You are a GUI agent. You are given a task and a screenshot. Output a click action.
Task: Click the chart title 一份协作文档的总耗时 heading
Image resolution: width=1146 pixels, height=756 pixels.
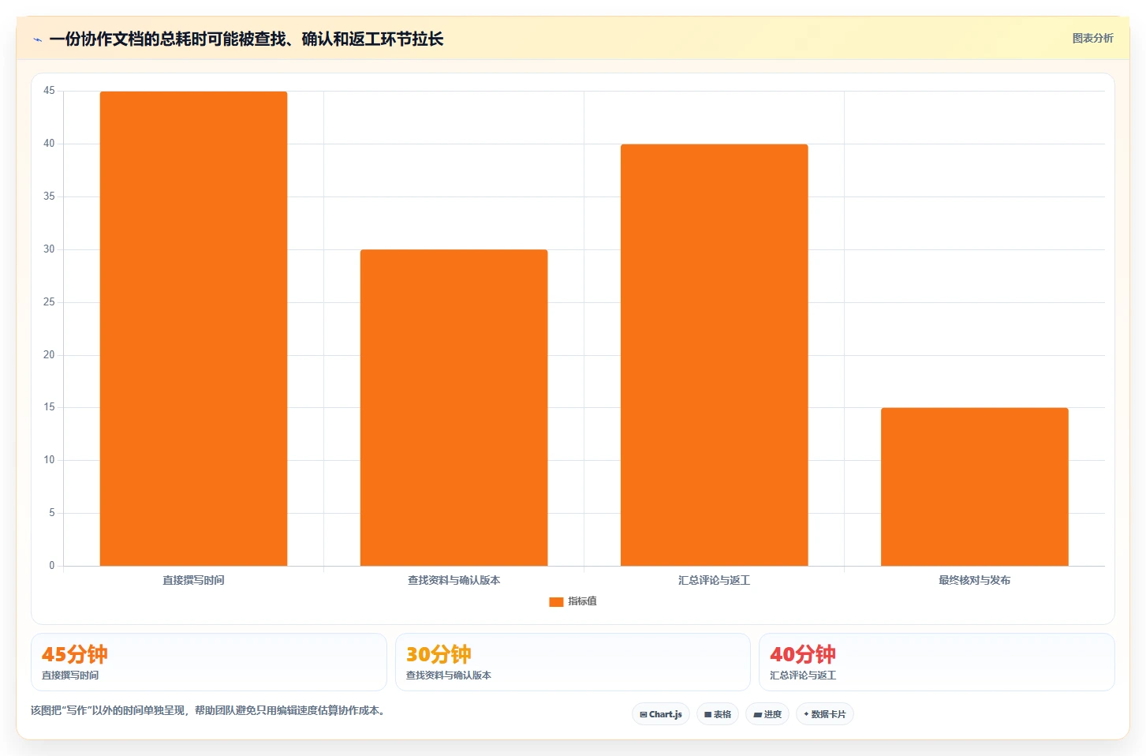[246, 39]
